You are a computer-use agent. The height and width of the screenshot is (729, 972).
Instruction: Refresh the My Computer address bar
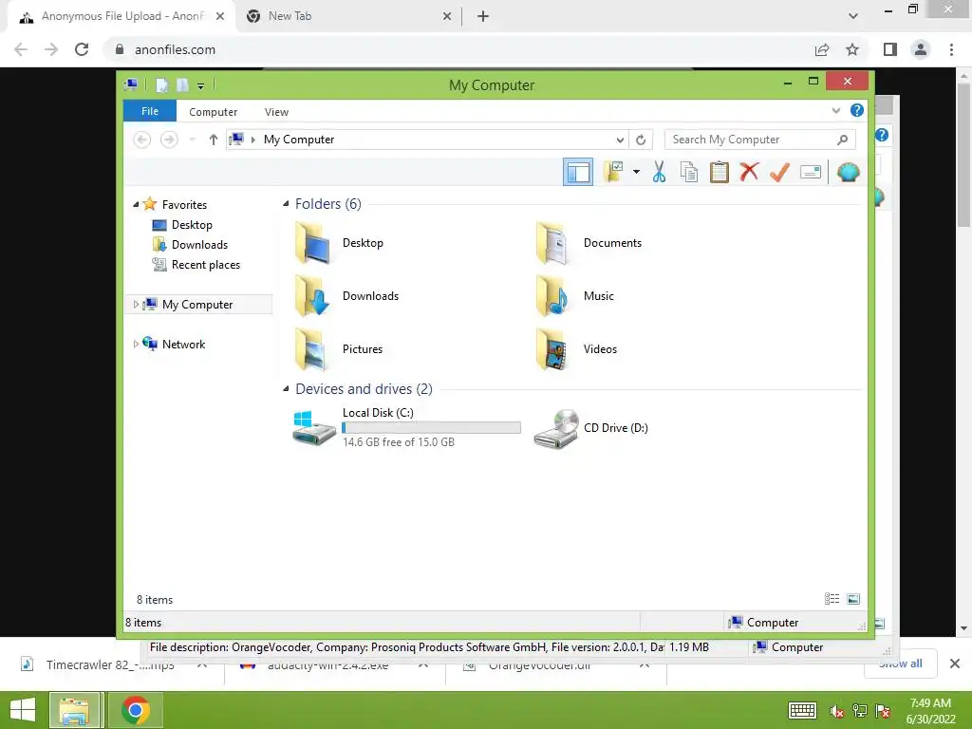click(641, 140)
